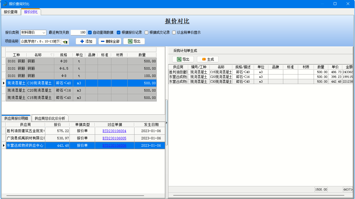
Task: Switch to the 报价查询 tab
Action: click(11, 12)
